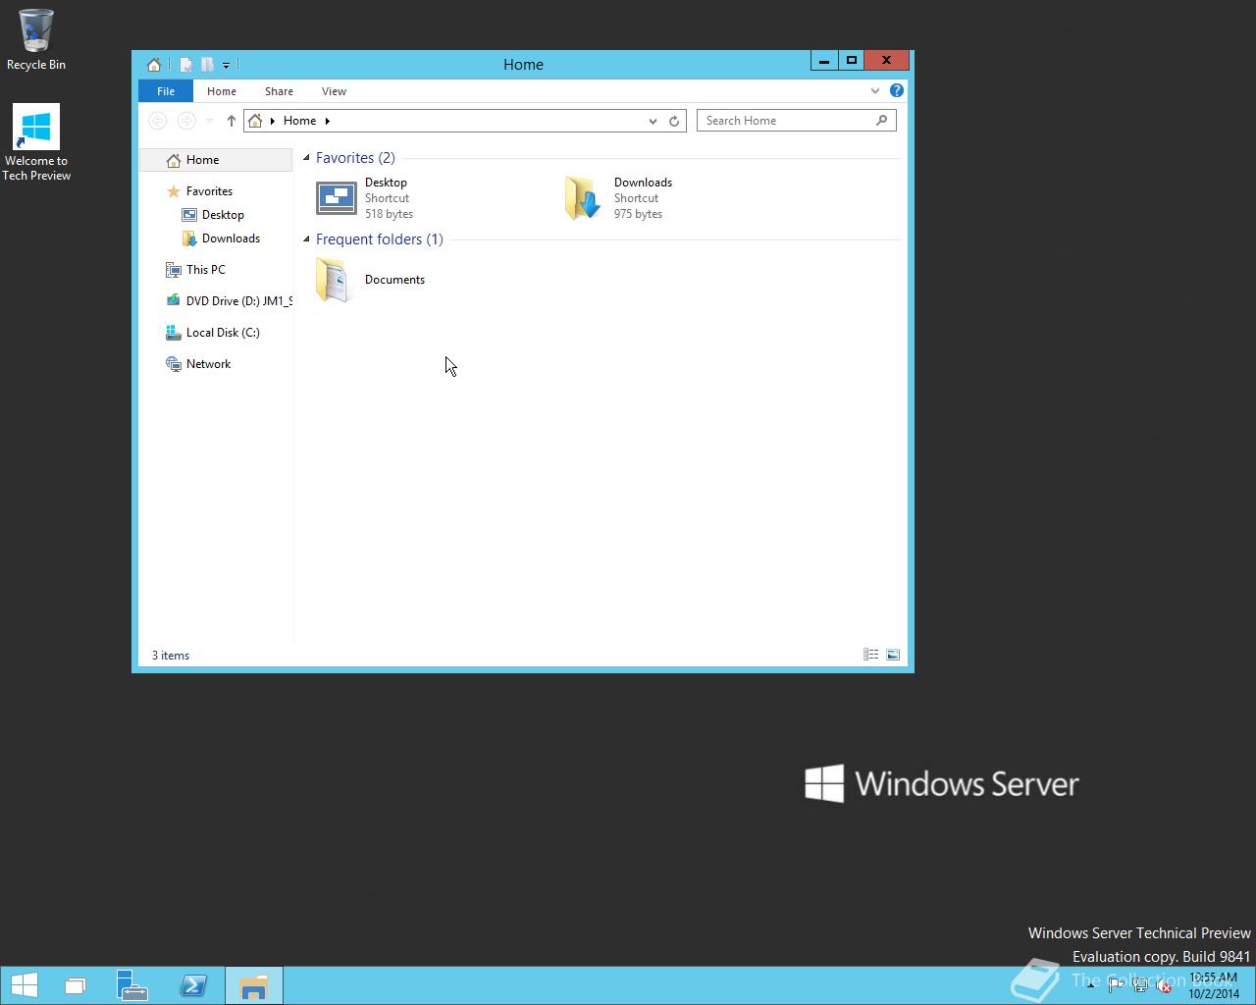Click the Back navigation arrow

(157, 121)
